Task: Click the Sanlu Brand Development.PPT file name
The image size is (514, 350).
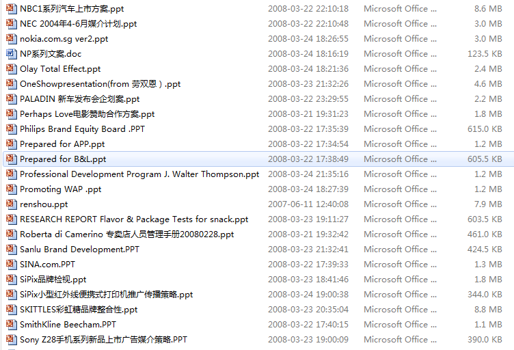Action: click(80, 250)
